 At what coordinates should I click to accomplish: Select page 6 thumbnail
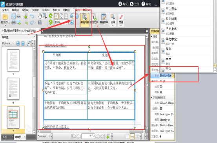point(13,89)
